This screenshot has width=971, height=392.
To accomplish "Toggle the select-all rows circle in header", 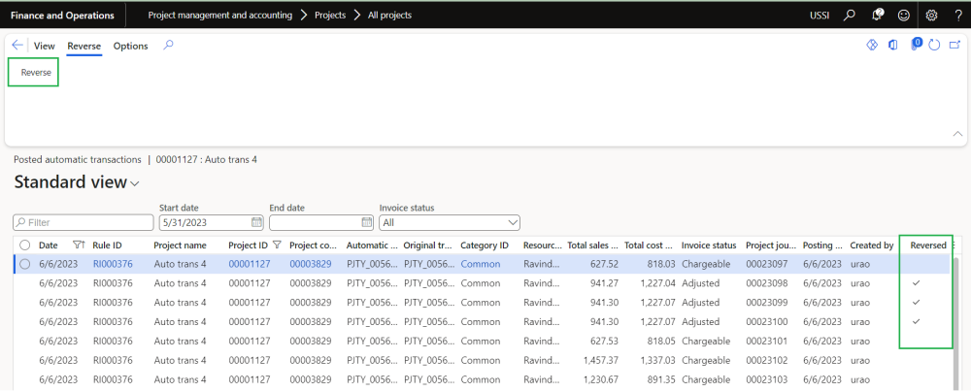I will pos(25,245).
